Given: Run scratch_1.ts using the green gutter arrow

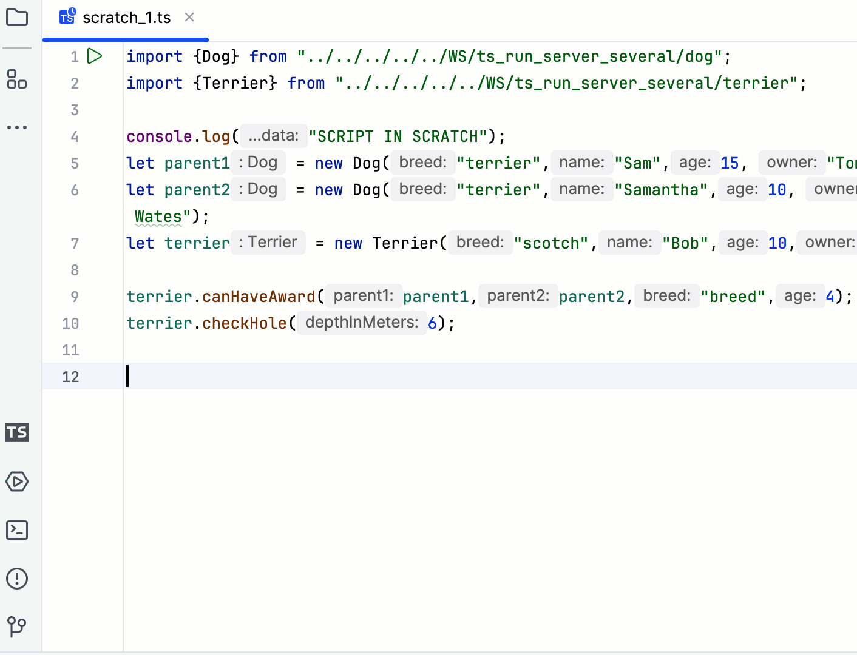Looking at the screenshot, I should pos(95,56).
